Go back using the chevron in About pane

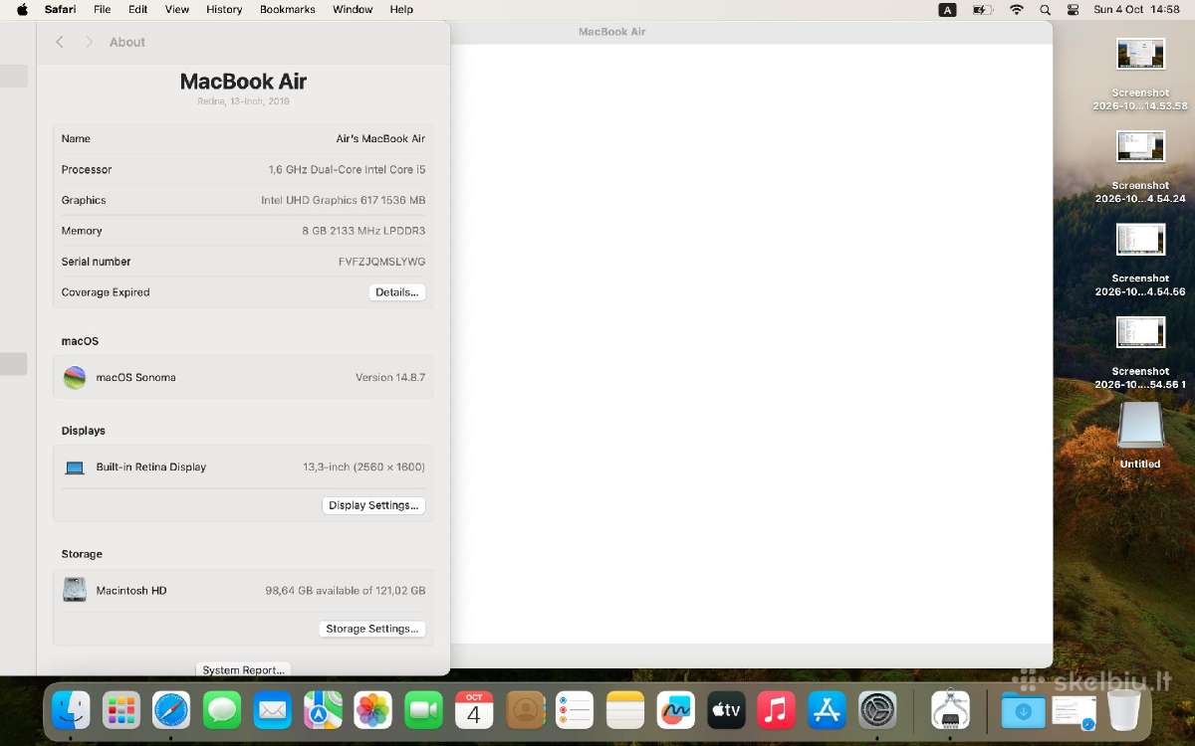tap(60, 42)
